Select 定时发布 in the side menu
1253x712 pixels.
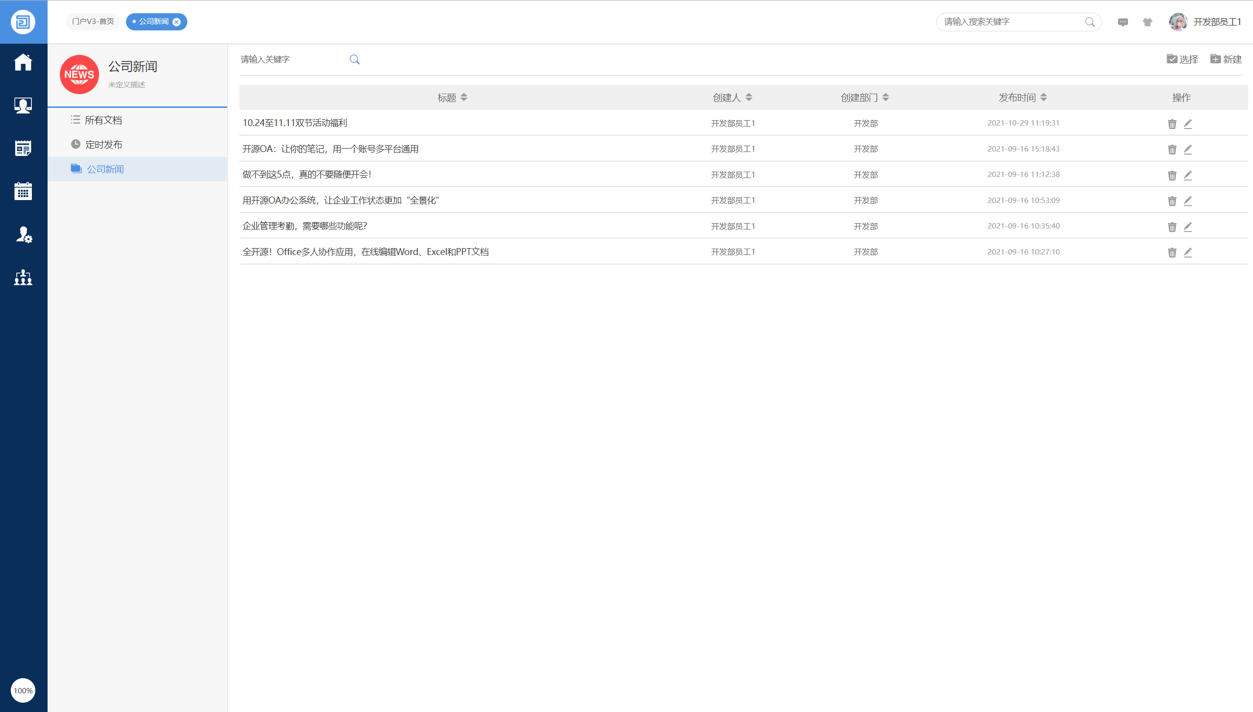click(103, 145)
